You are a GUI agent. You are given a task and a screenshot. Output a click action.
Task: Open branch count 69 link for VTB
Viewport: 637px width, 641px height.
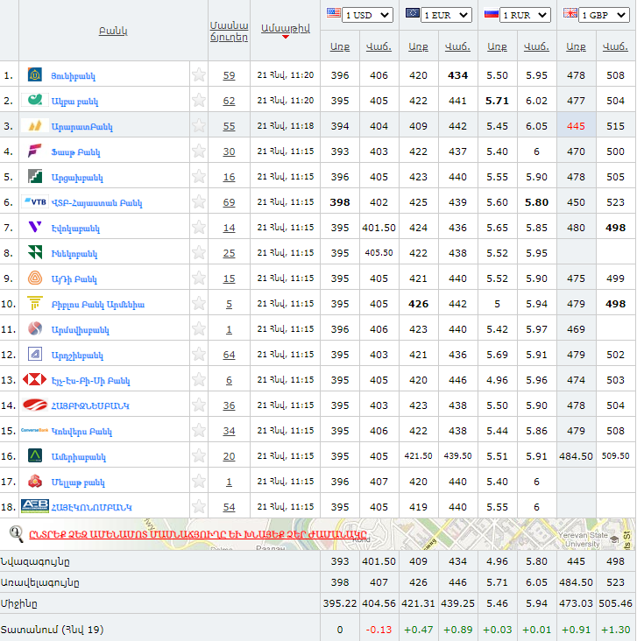click(229, 202)
